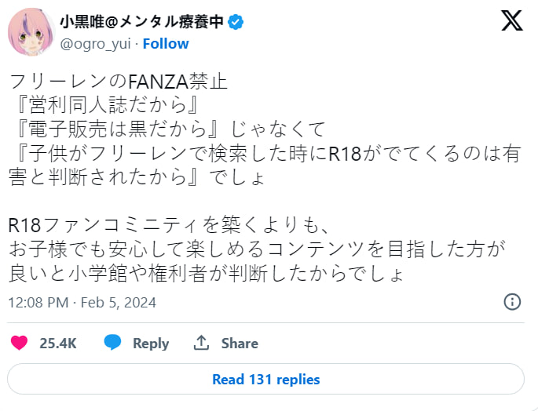This screenshot has height=411, width=538.
Task: Open the author's profile avatar
Action: pos(31,32)
